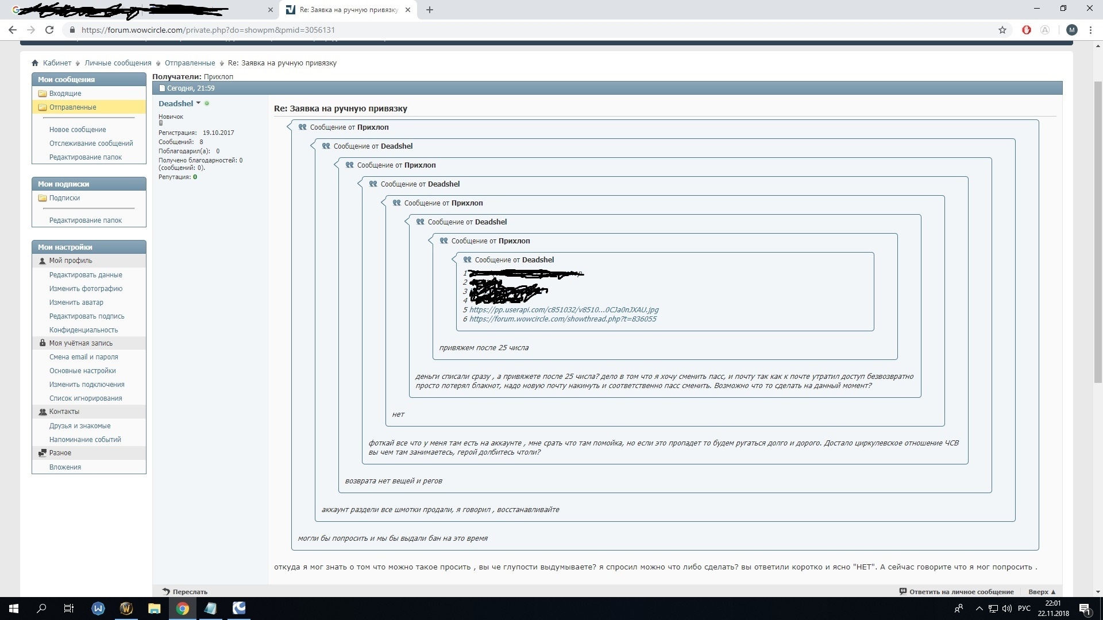Click the online status dot next to Deadshel

click(x=207, y=103)
